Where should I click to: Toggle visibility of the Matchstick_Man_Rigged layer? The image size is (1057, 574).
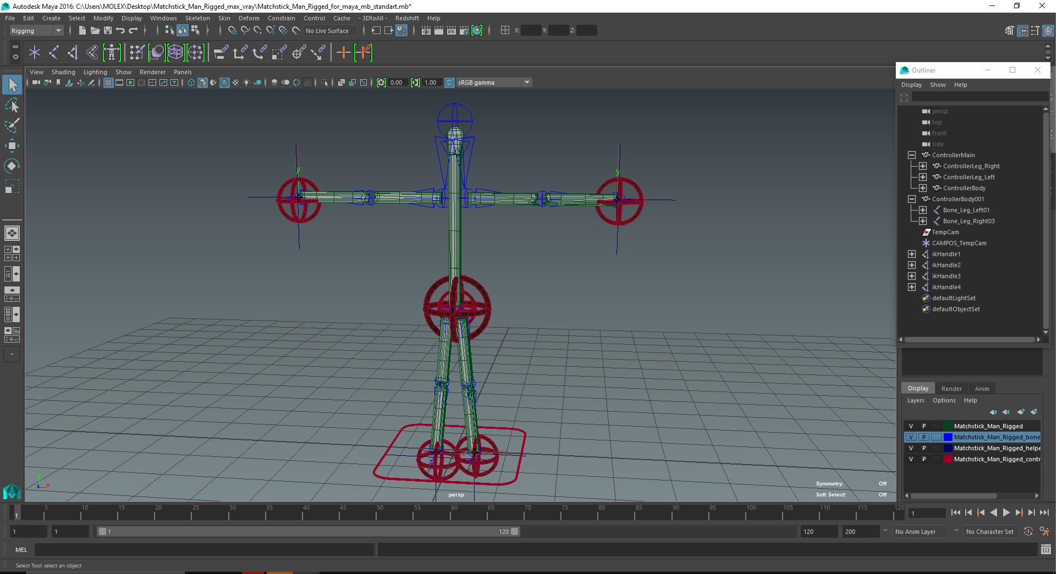click(911, 426)
